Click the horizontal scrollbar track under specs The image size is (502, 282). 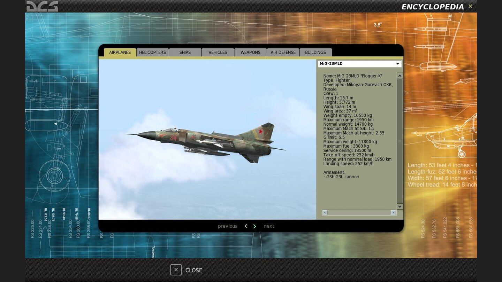[x=359, y=212]
